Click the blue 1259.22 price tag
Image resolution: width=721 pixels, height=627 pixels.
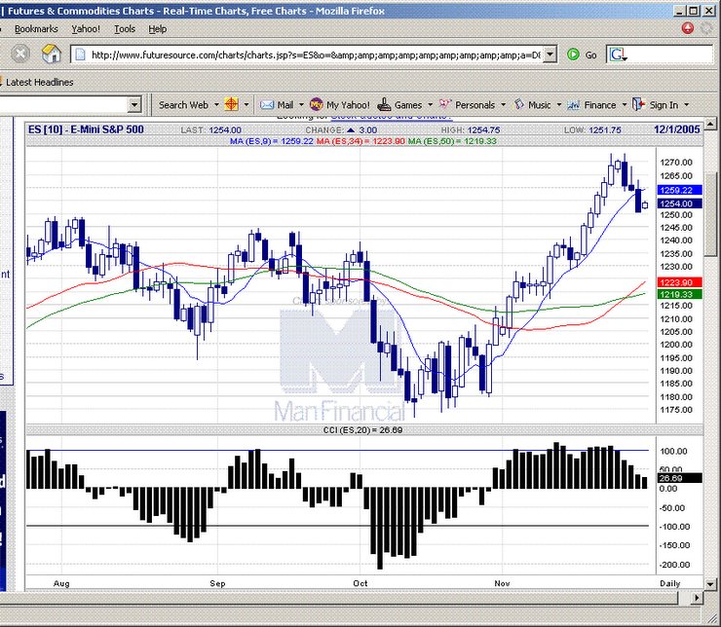point(680,190)
